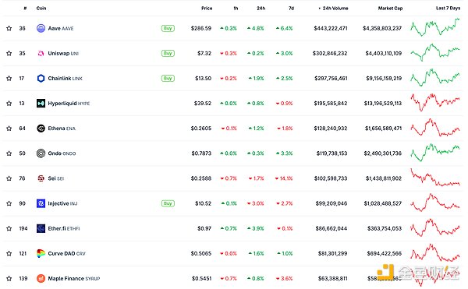Image resolution: width=468 pixels, height=289 pixels.
Task: Toggle favorite star for Sei
Action: [x=9, y=178]
